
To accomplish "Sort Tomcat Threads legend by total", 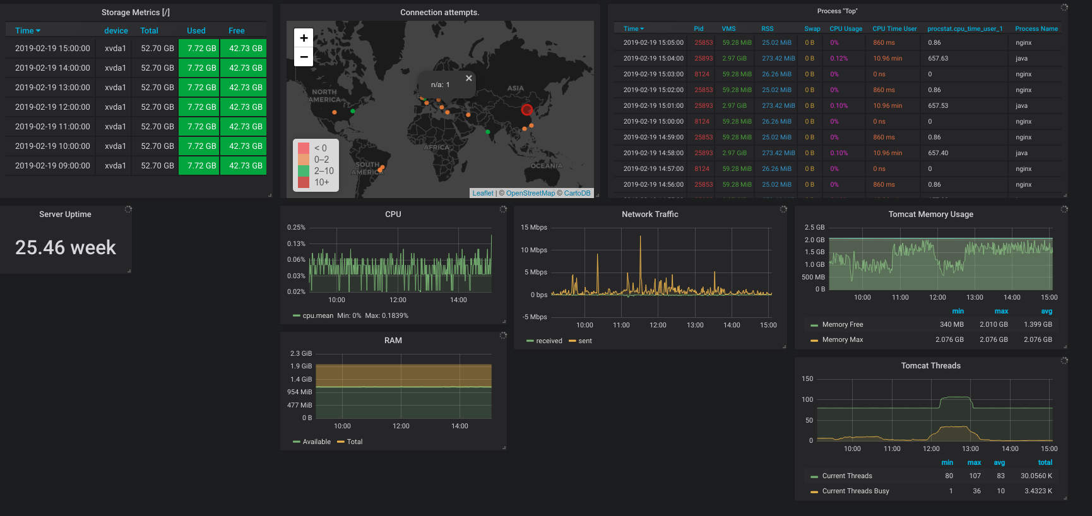I will pos(1045,462).
